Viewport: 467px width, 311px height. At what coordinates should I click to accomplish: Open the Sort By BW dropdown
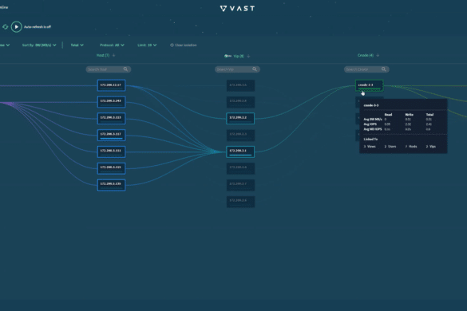click(x=39, y=45)
